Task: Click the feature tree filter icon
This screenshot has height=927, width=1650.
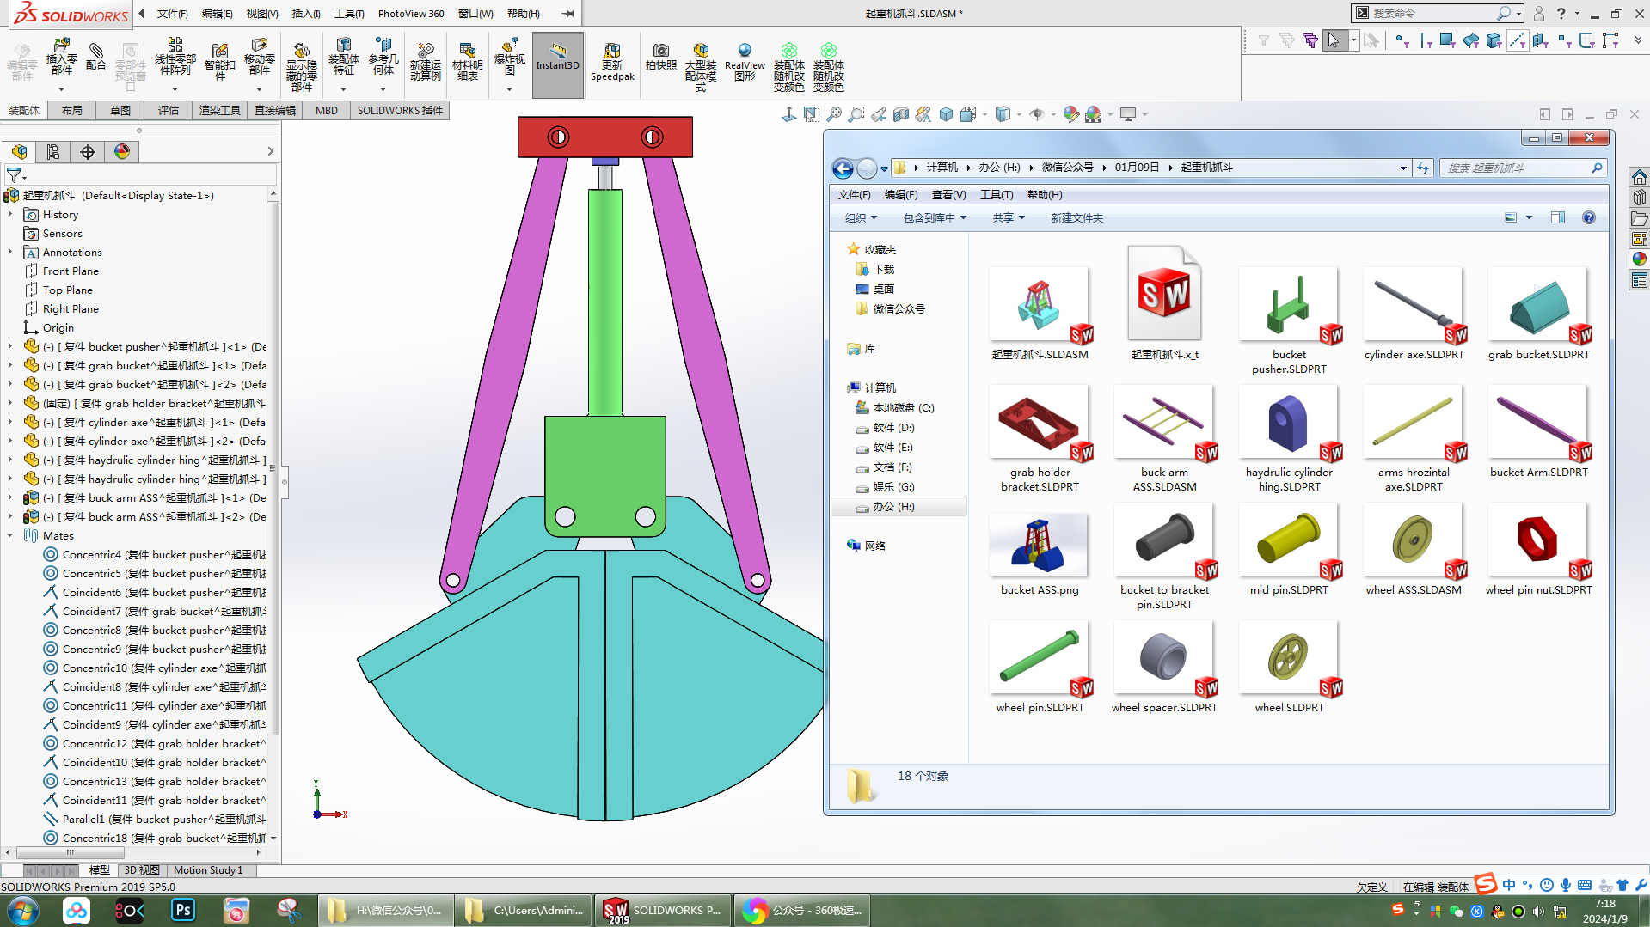Action: (15, 175)
